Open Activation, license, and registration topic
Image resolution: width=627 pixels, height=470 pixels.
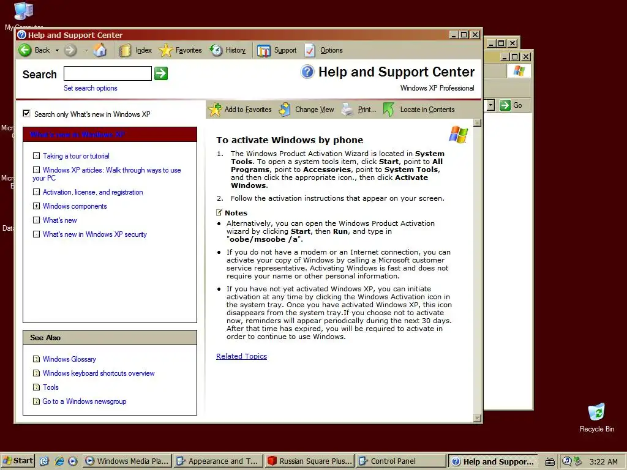pos(93,192)
